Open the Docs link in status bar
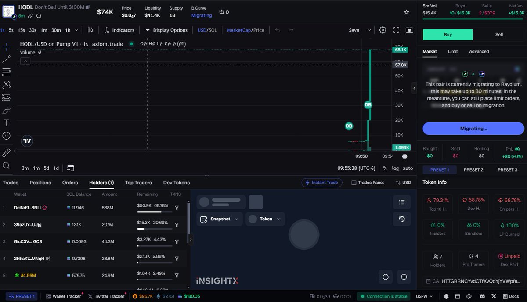Viewport: 527px width, 302px height. pos(514,296)
